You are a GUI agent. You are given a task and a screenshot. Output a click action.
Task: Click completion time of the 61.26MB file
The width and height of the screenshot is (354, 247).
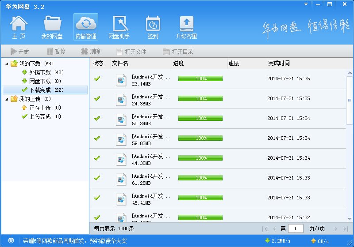(x=289, y=178)
